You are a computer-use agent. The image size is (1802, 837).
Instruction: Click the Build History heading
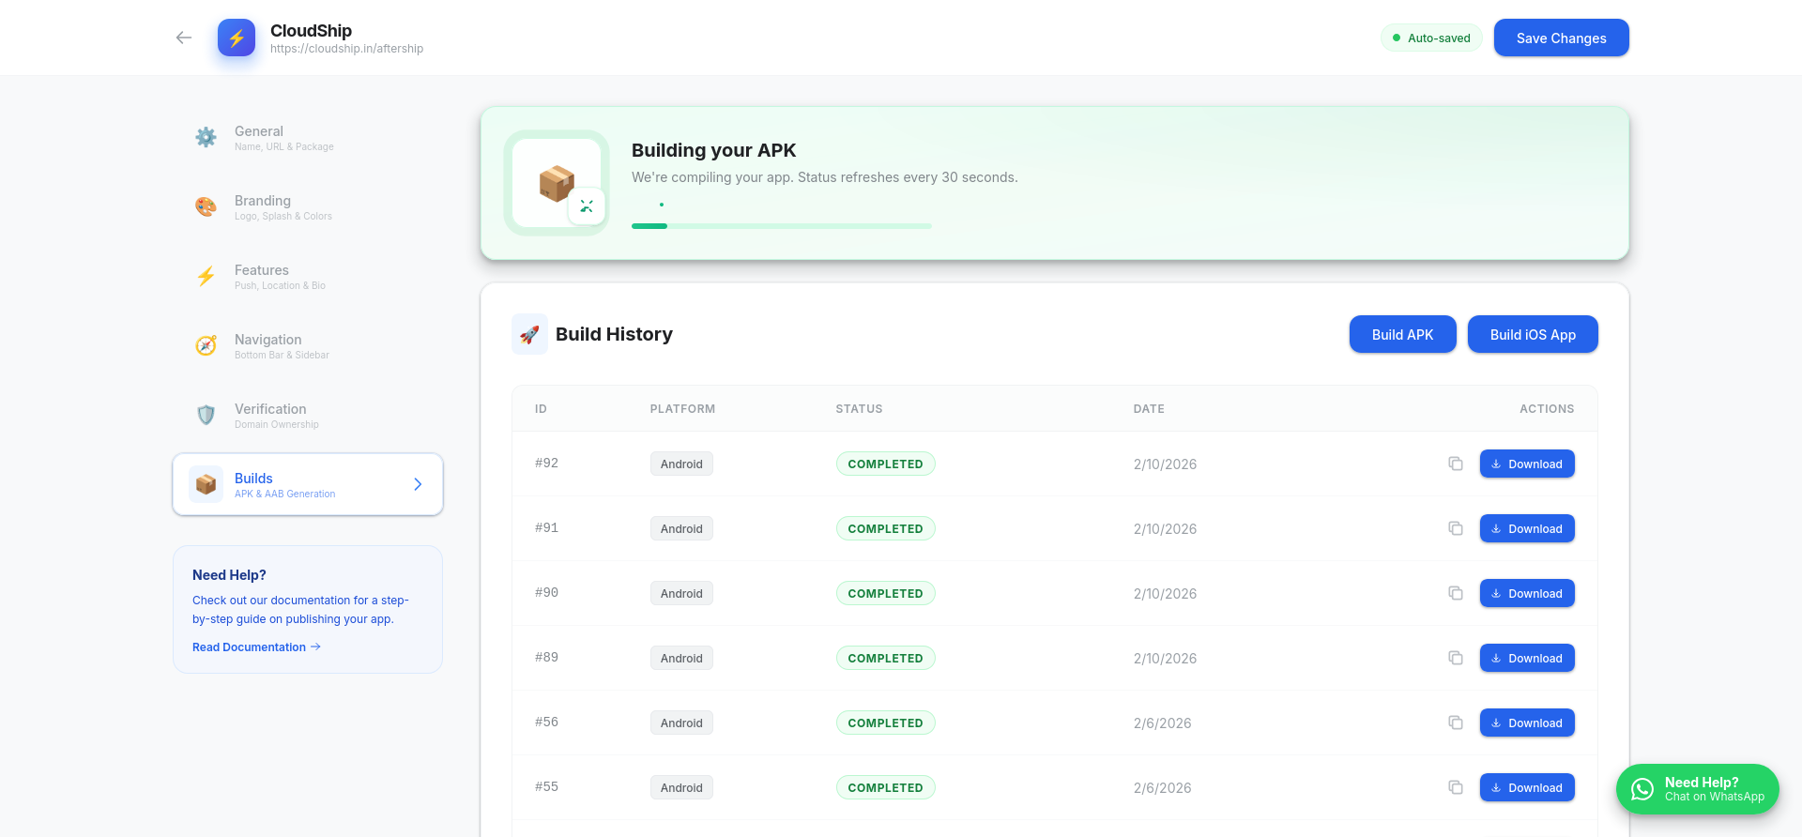click(614, 334)
